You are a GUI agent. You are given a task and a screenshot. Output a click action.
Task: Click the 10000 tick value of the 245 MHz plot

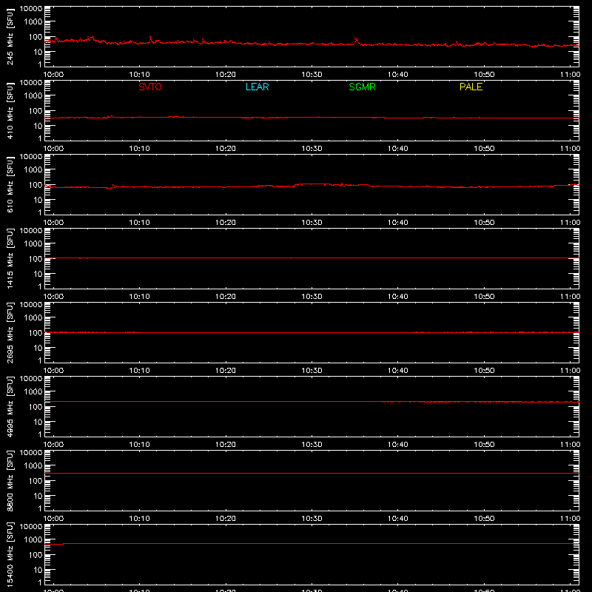coord(31,9)
